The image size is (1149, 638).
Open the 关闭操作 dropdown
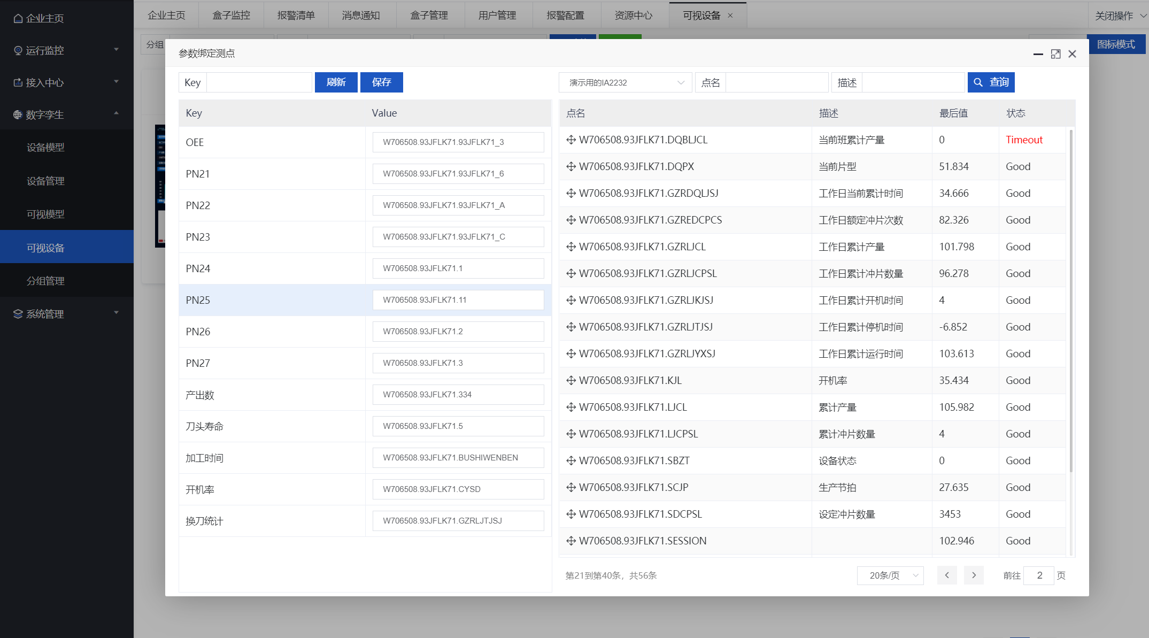click(x=1120, y=16)
